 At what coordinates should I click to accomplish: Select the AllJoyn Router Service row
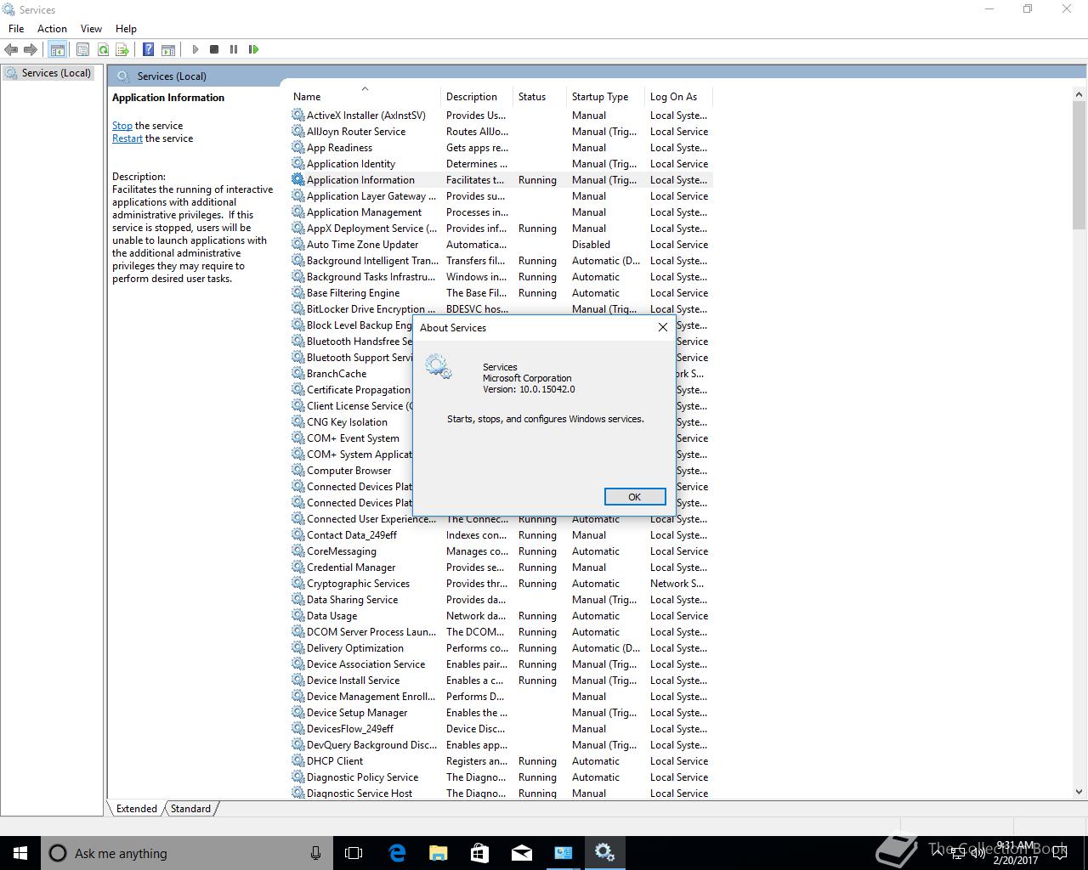pyautogui.click(x=501, y=132)
